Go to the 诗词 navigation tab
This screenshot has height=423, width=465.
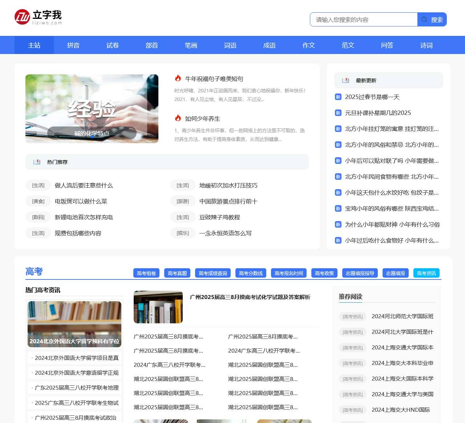pos(426,45)
